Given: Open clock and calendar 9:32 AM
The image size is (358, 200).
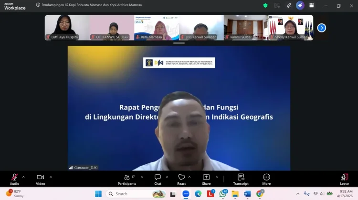Looking at the screenshot, I should pyautogui.click(x=345, y=194).
